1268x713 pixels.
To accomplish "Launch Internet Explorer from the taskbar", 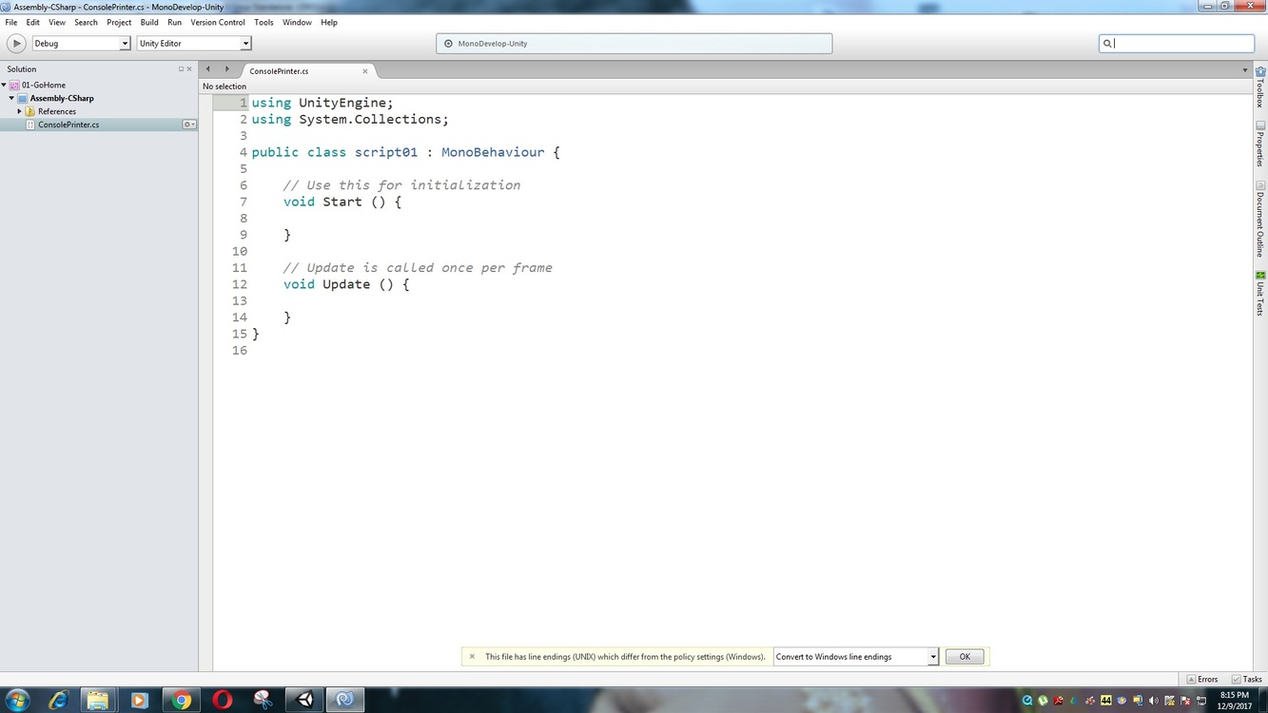I will [58, 701].
